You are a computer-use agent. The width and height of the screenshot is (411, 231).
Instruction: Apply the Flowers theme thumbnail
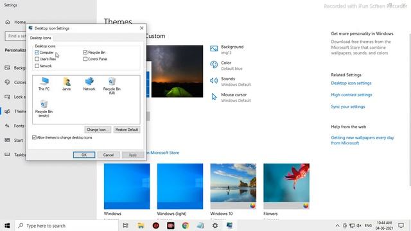pos(286,186)
